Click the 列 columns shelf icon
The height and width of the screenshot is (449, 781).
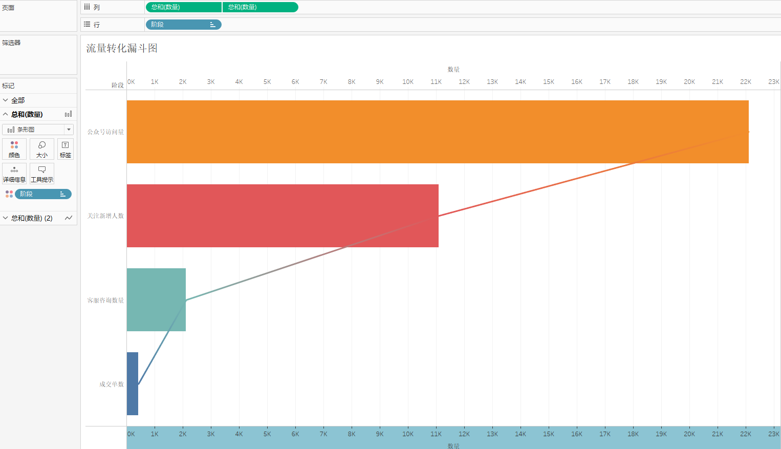[87, 7]
